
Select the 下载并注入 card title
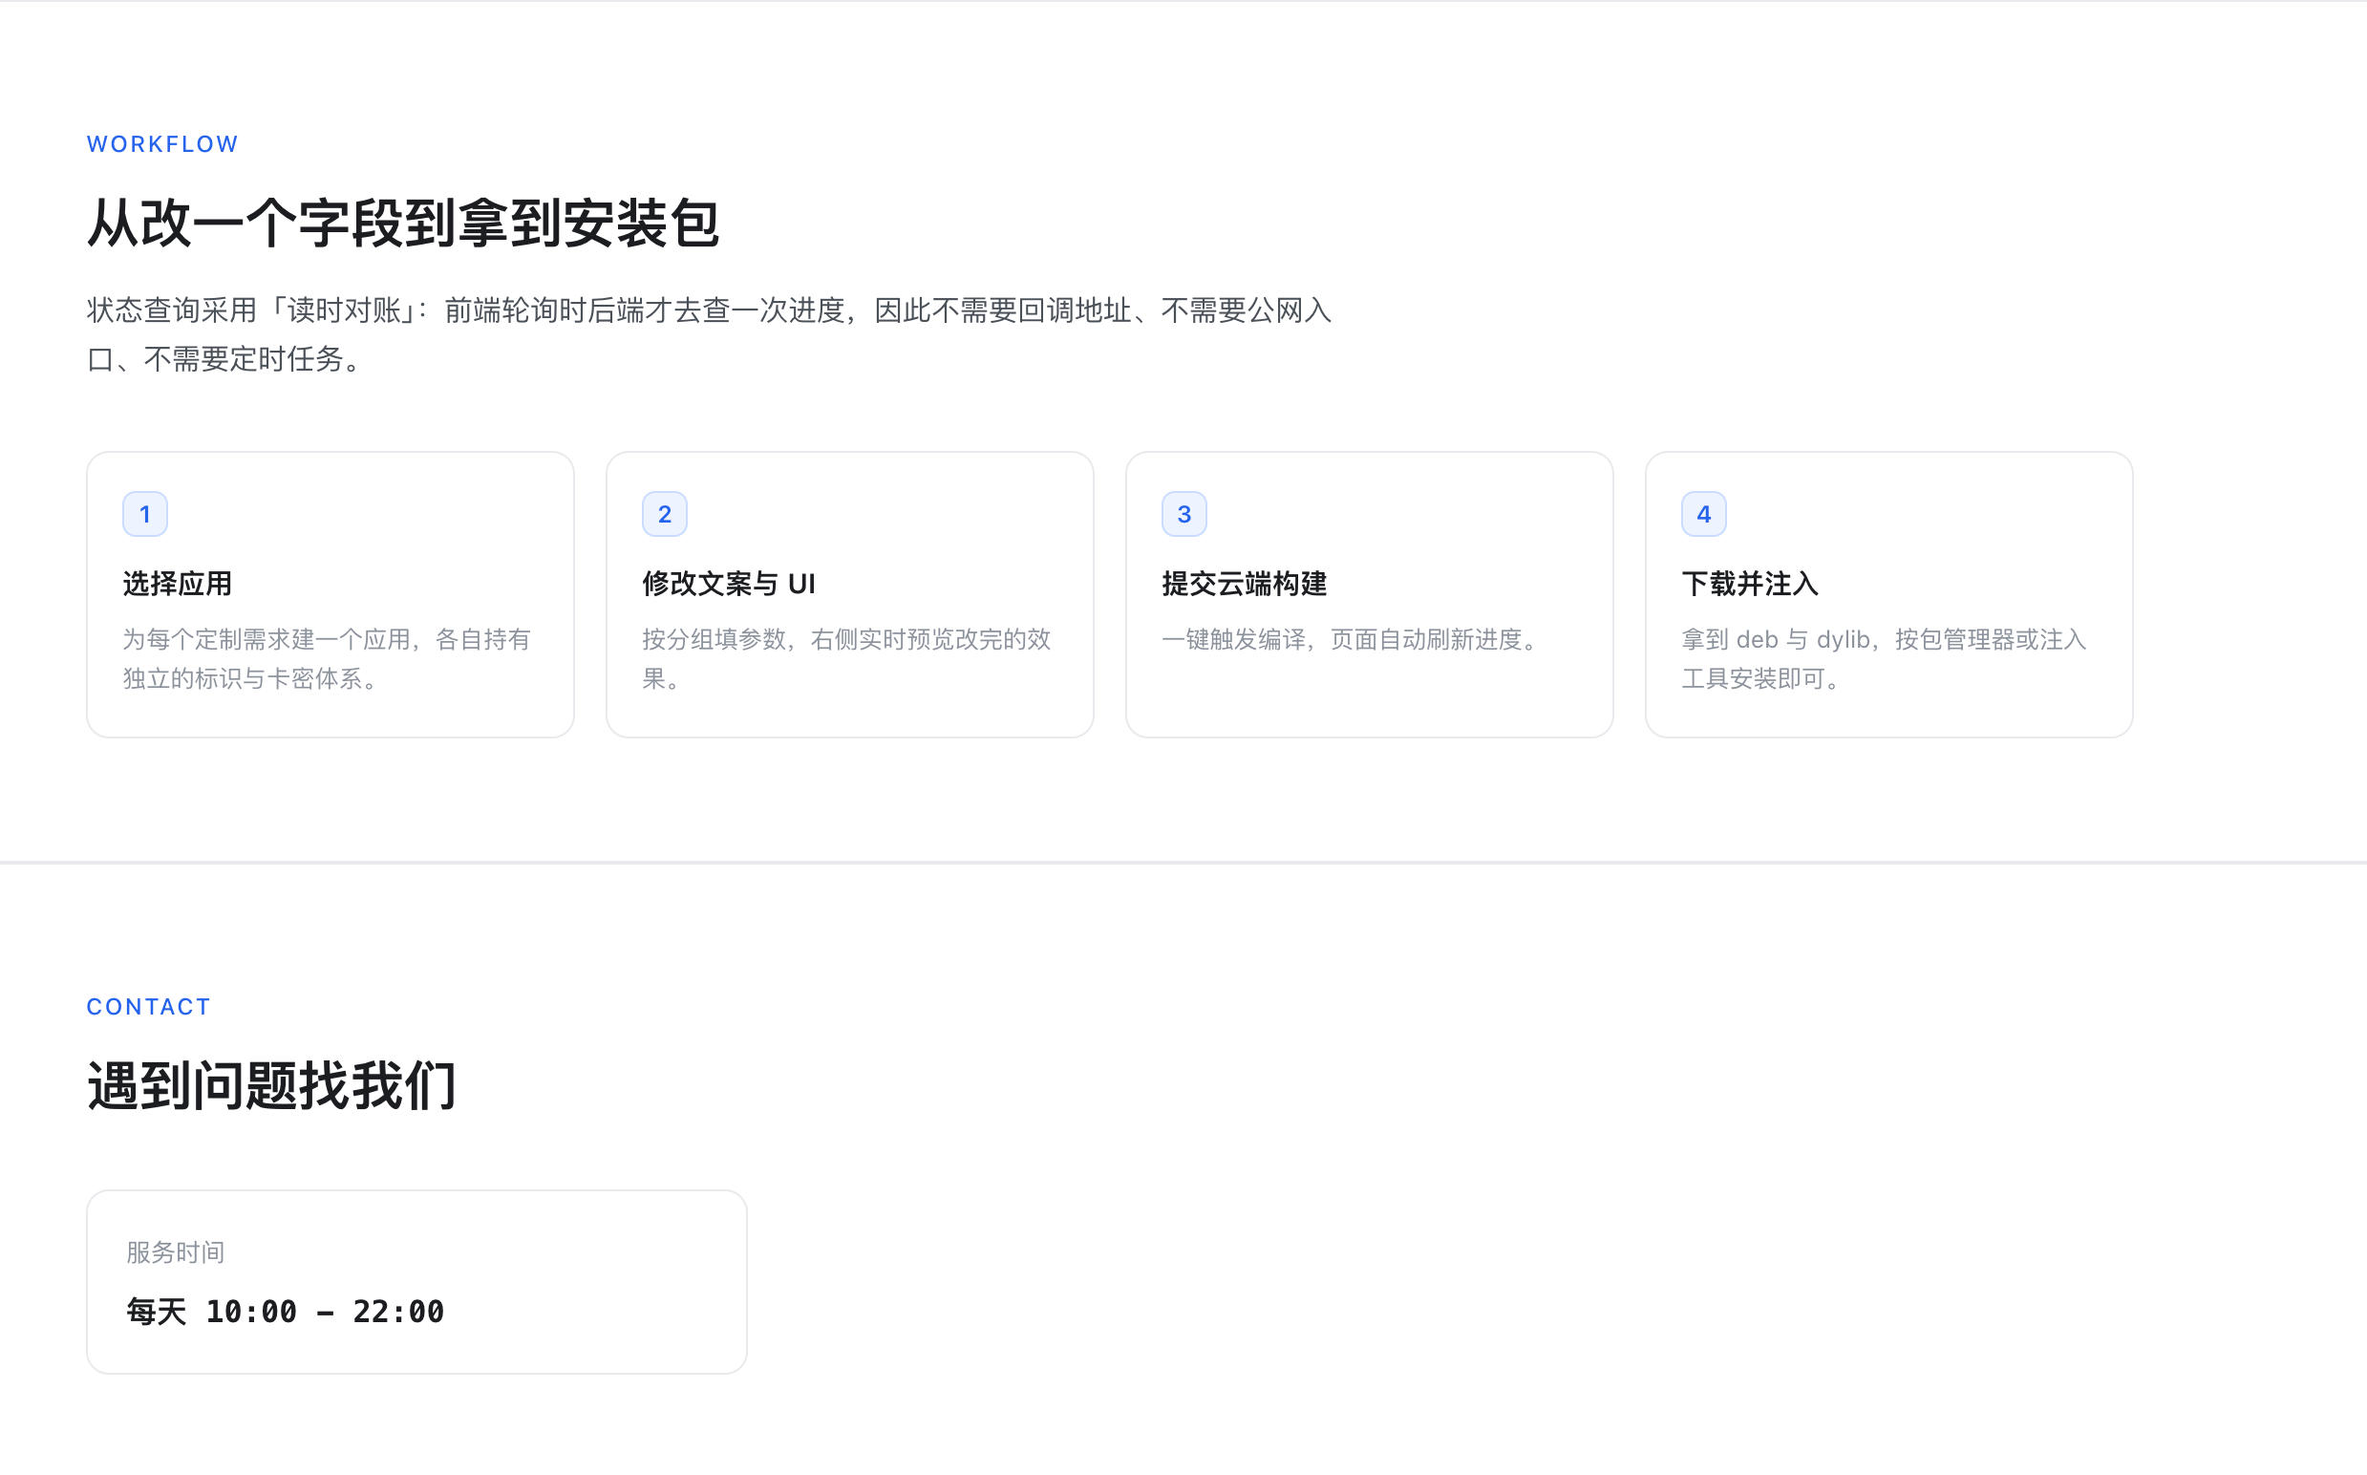[1750, 584]
